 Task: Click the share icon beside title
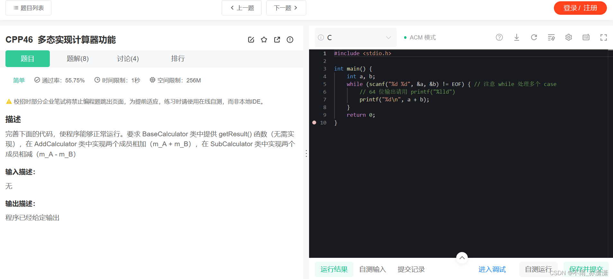pyautogui.click(x=277, y=40)
